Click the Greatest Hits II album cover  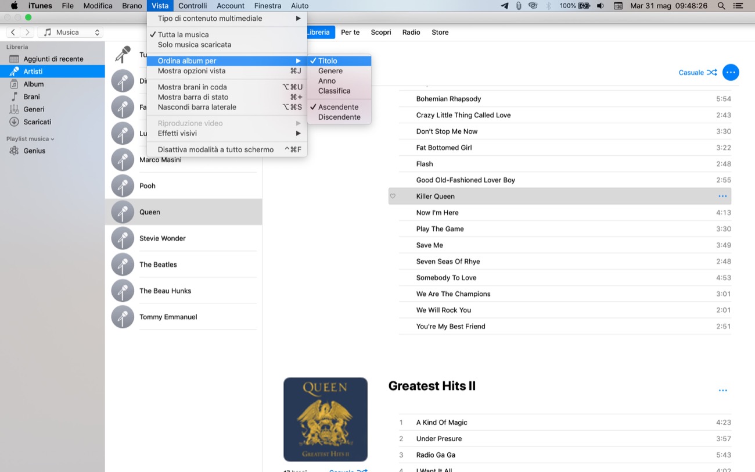click(x=325, y=420)
